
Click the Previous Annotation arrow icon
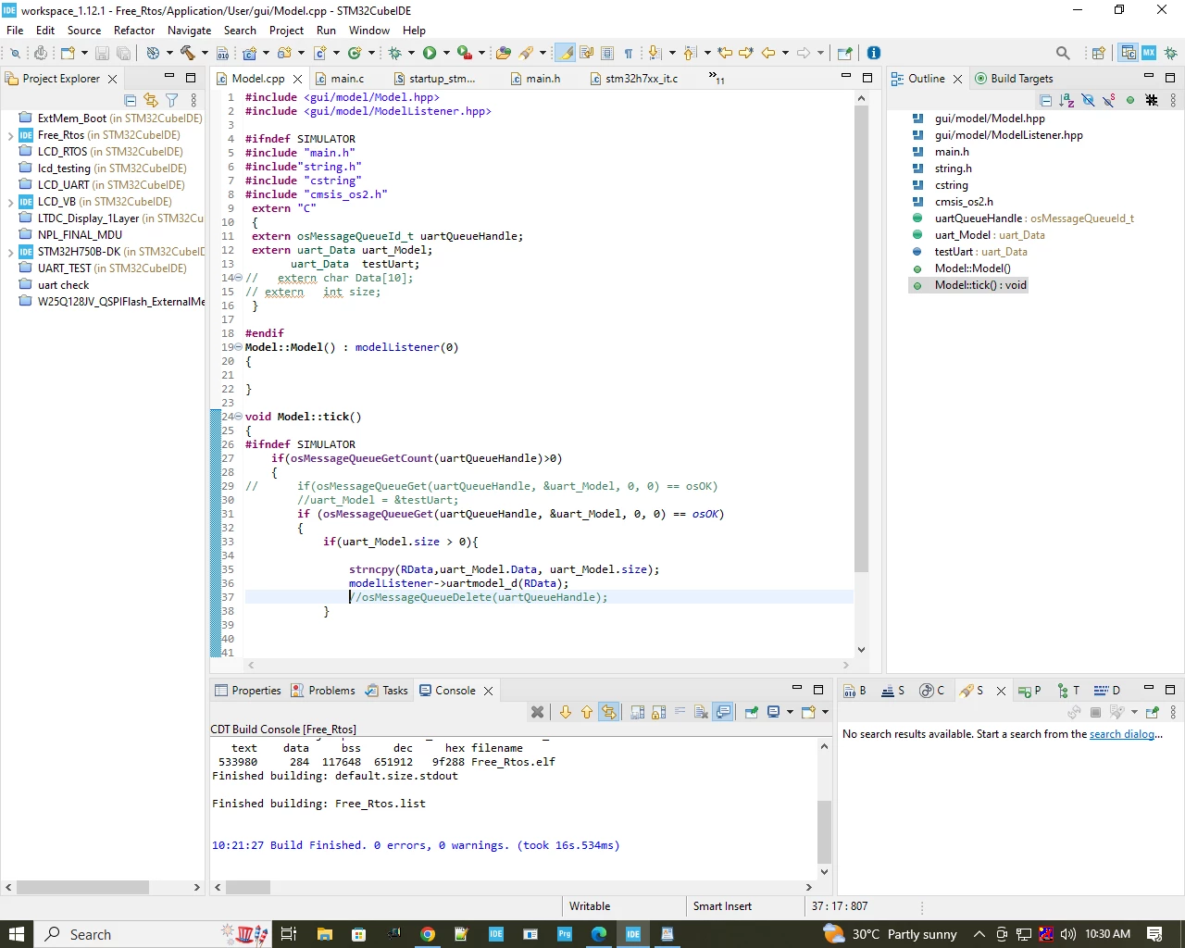coord(690,53)
